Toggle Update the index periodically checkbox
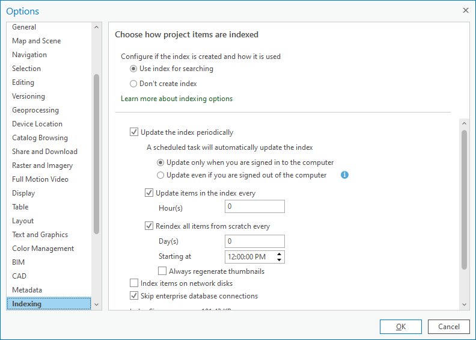Image resolution: width=476 pixels, height=340 pixels. click(134, 132)
